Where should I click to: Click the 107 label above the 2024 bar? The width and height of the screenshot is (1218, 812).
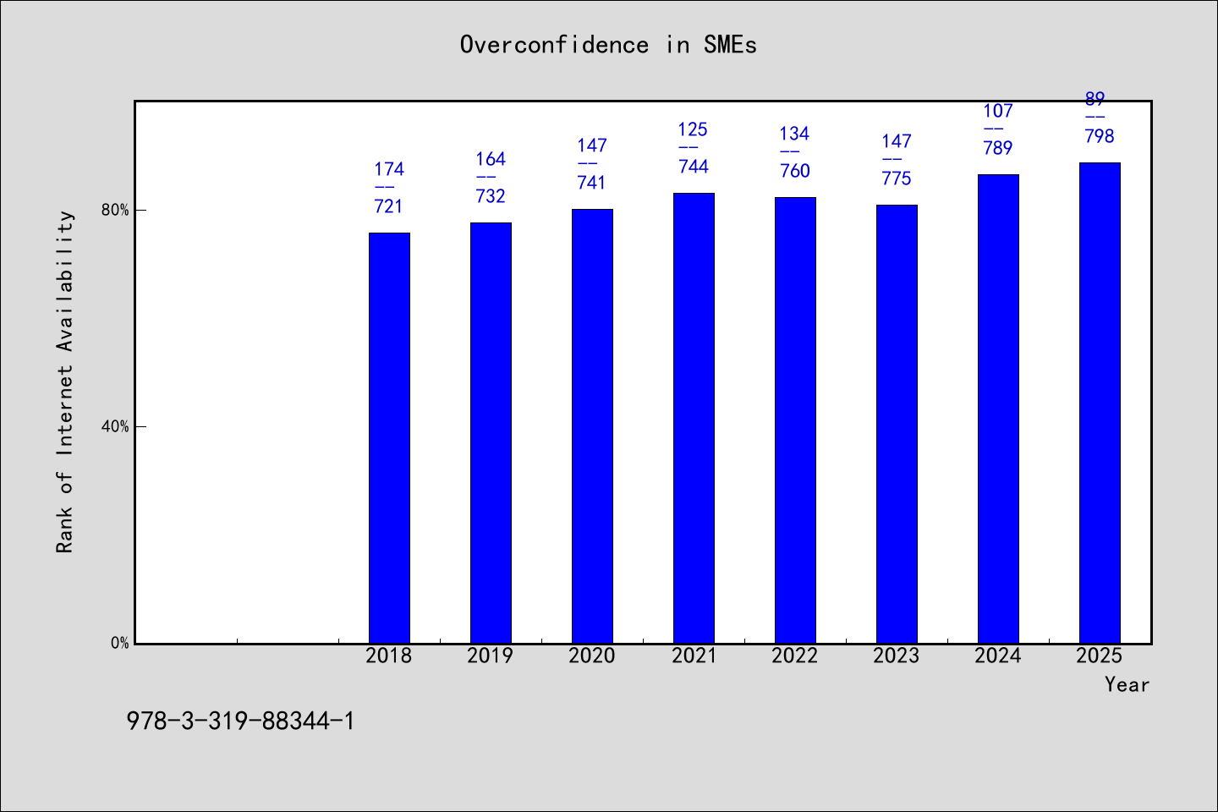[x=998, y=111]
